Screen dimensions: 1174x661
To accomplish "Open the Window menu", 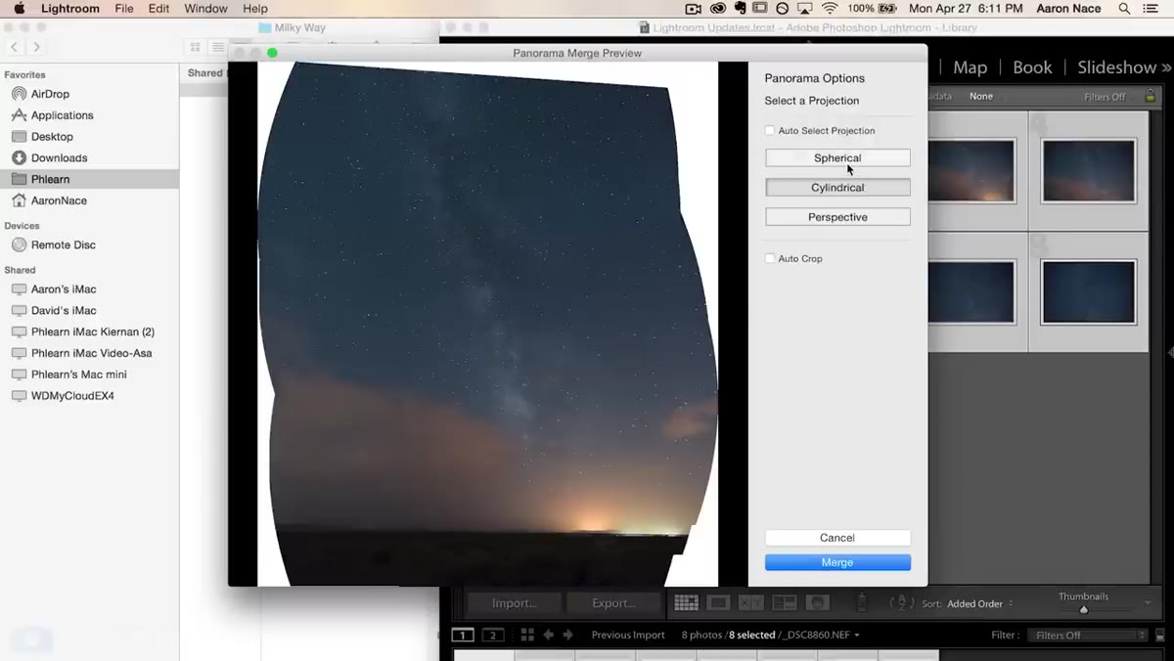I will tap(205, 9).
